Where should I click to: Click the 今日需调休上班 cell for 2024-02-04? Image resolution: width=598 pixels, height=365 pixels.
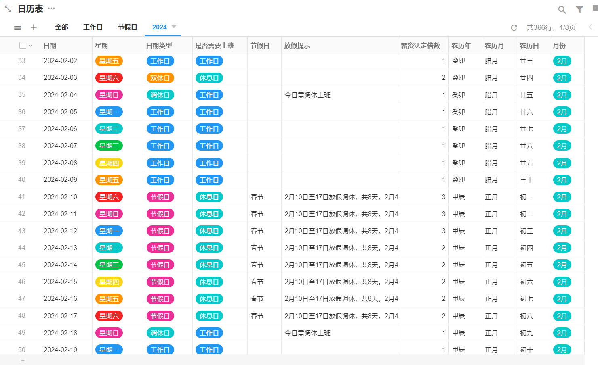[307, 95]
